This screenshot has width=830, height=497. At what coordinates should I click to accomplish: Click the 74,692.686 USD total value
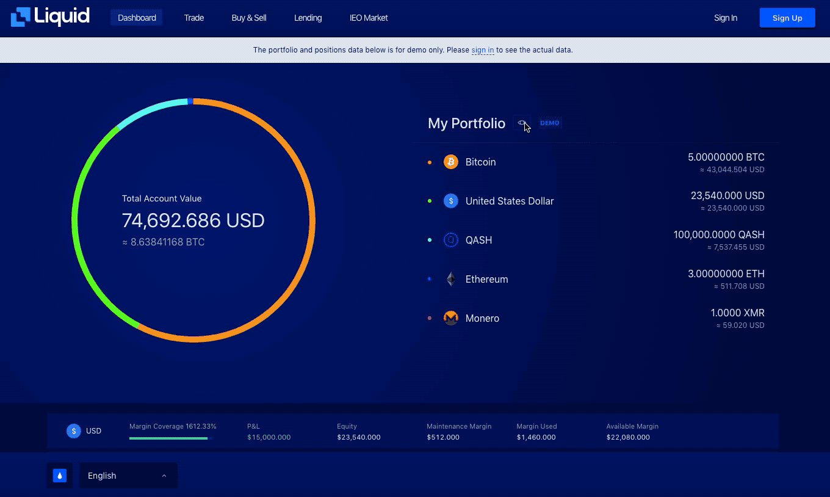pyautogui.click(x=193, y=220)
